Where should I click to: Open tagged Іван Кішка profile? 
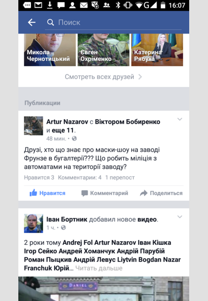click(x=154, y=242)
